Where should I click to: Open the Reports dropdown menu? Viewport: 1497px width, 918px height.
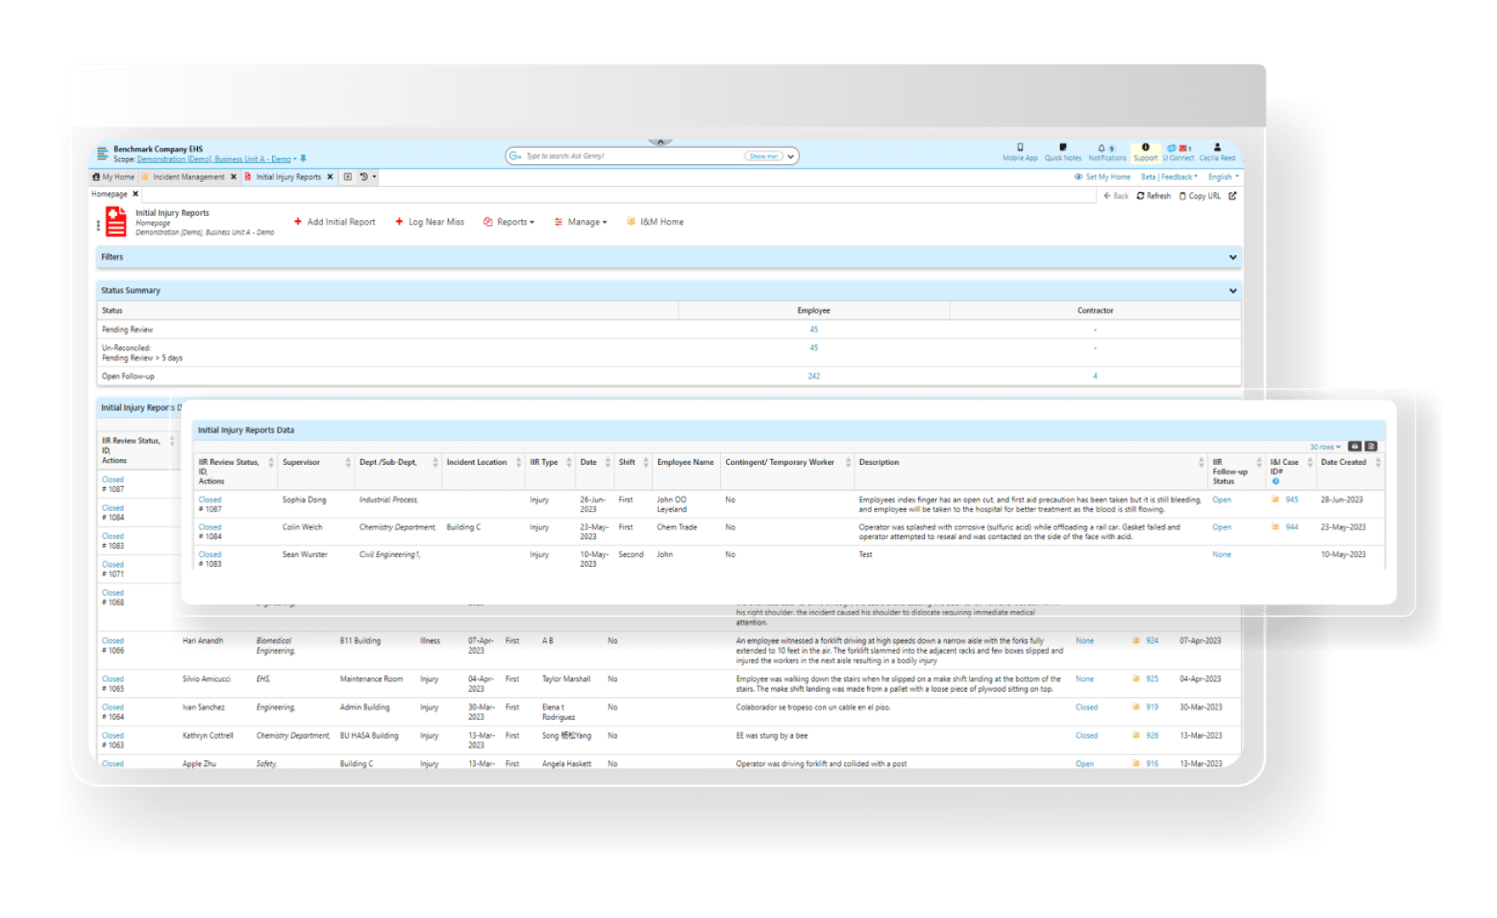point(509,222)
